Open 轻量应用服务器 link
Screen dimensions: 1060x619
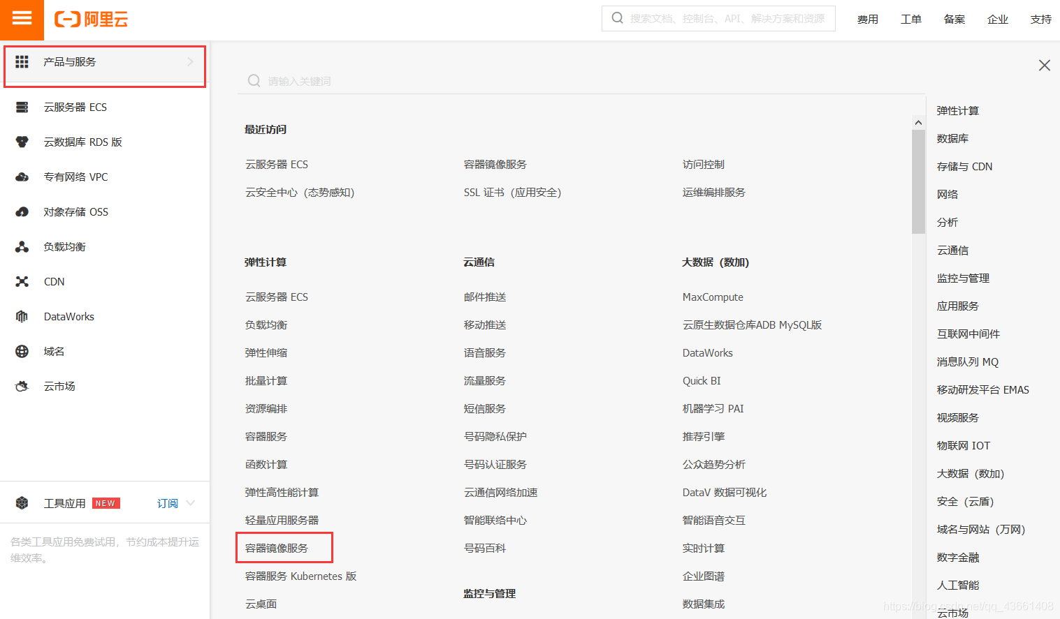click(x=282, y=520)
